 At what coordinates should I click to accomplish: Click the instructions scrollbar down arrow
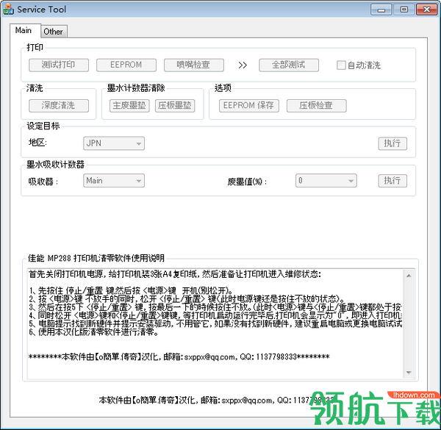coord(409,373)
